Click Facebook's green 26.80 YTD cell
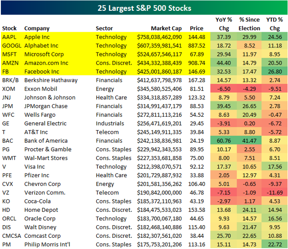The width and height of the screenshot is (288, 249). pyautogui.click(x=273, y=71)
